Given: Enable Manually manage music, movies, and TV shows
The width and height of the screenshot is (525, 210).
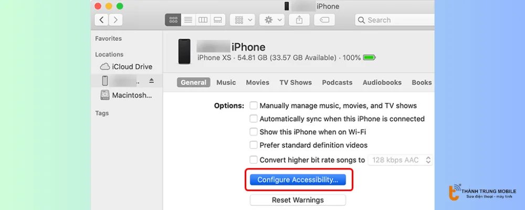Looking at the screenshot, I should point(254,106).
